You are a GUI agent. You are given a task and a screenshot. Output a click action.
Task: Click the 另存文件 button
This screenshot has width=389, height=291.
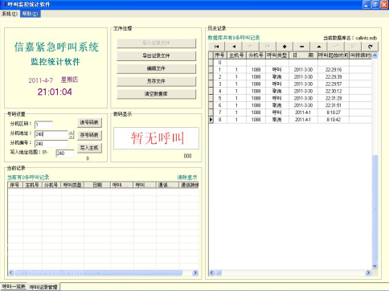156,81
